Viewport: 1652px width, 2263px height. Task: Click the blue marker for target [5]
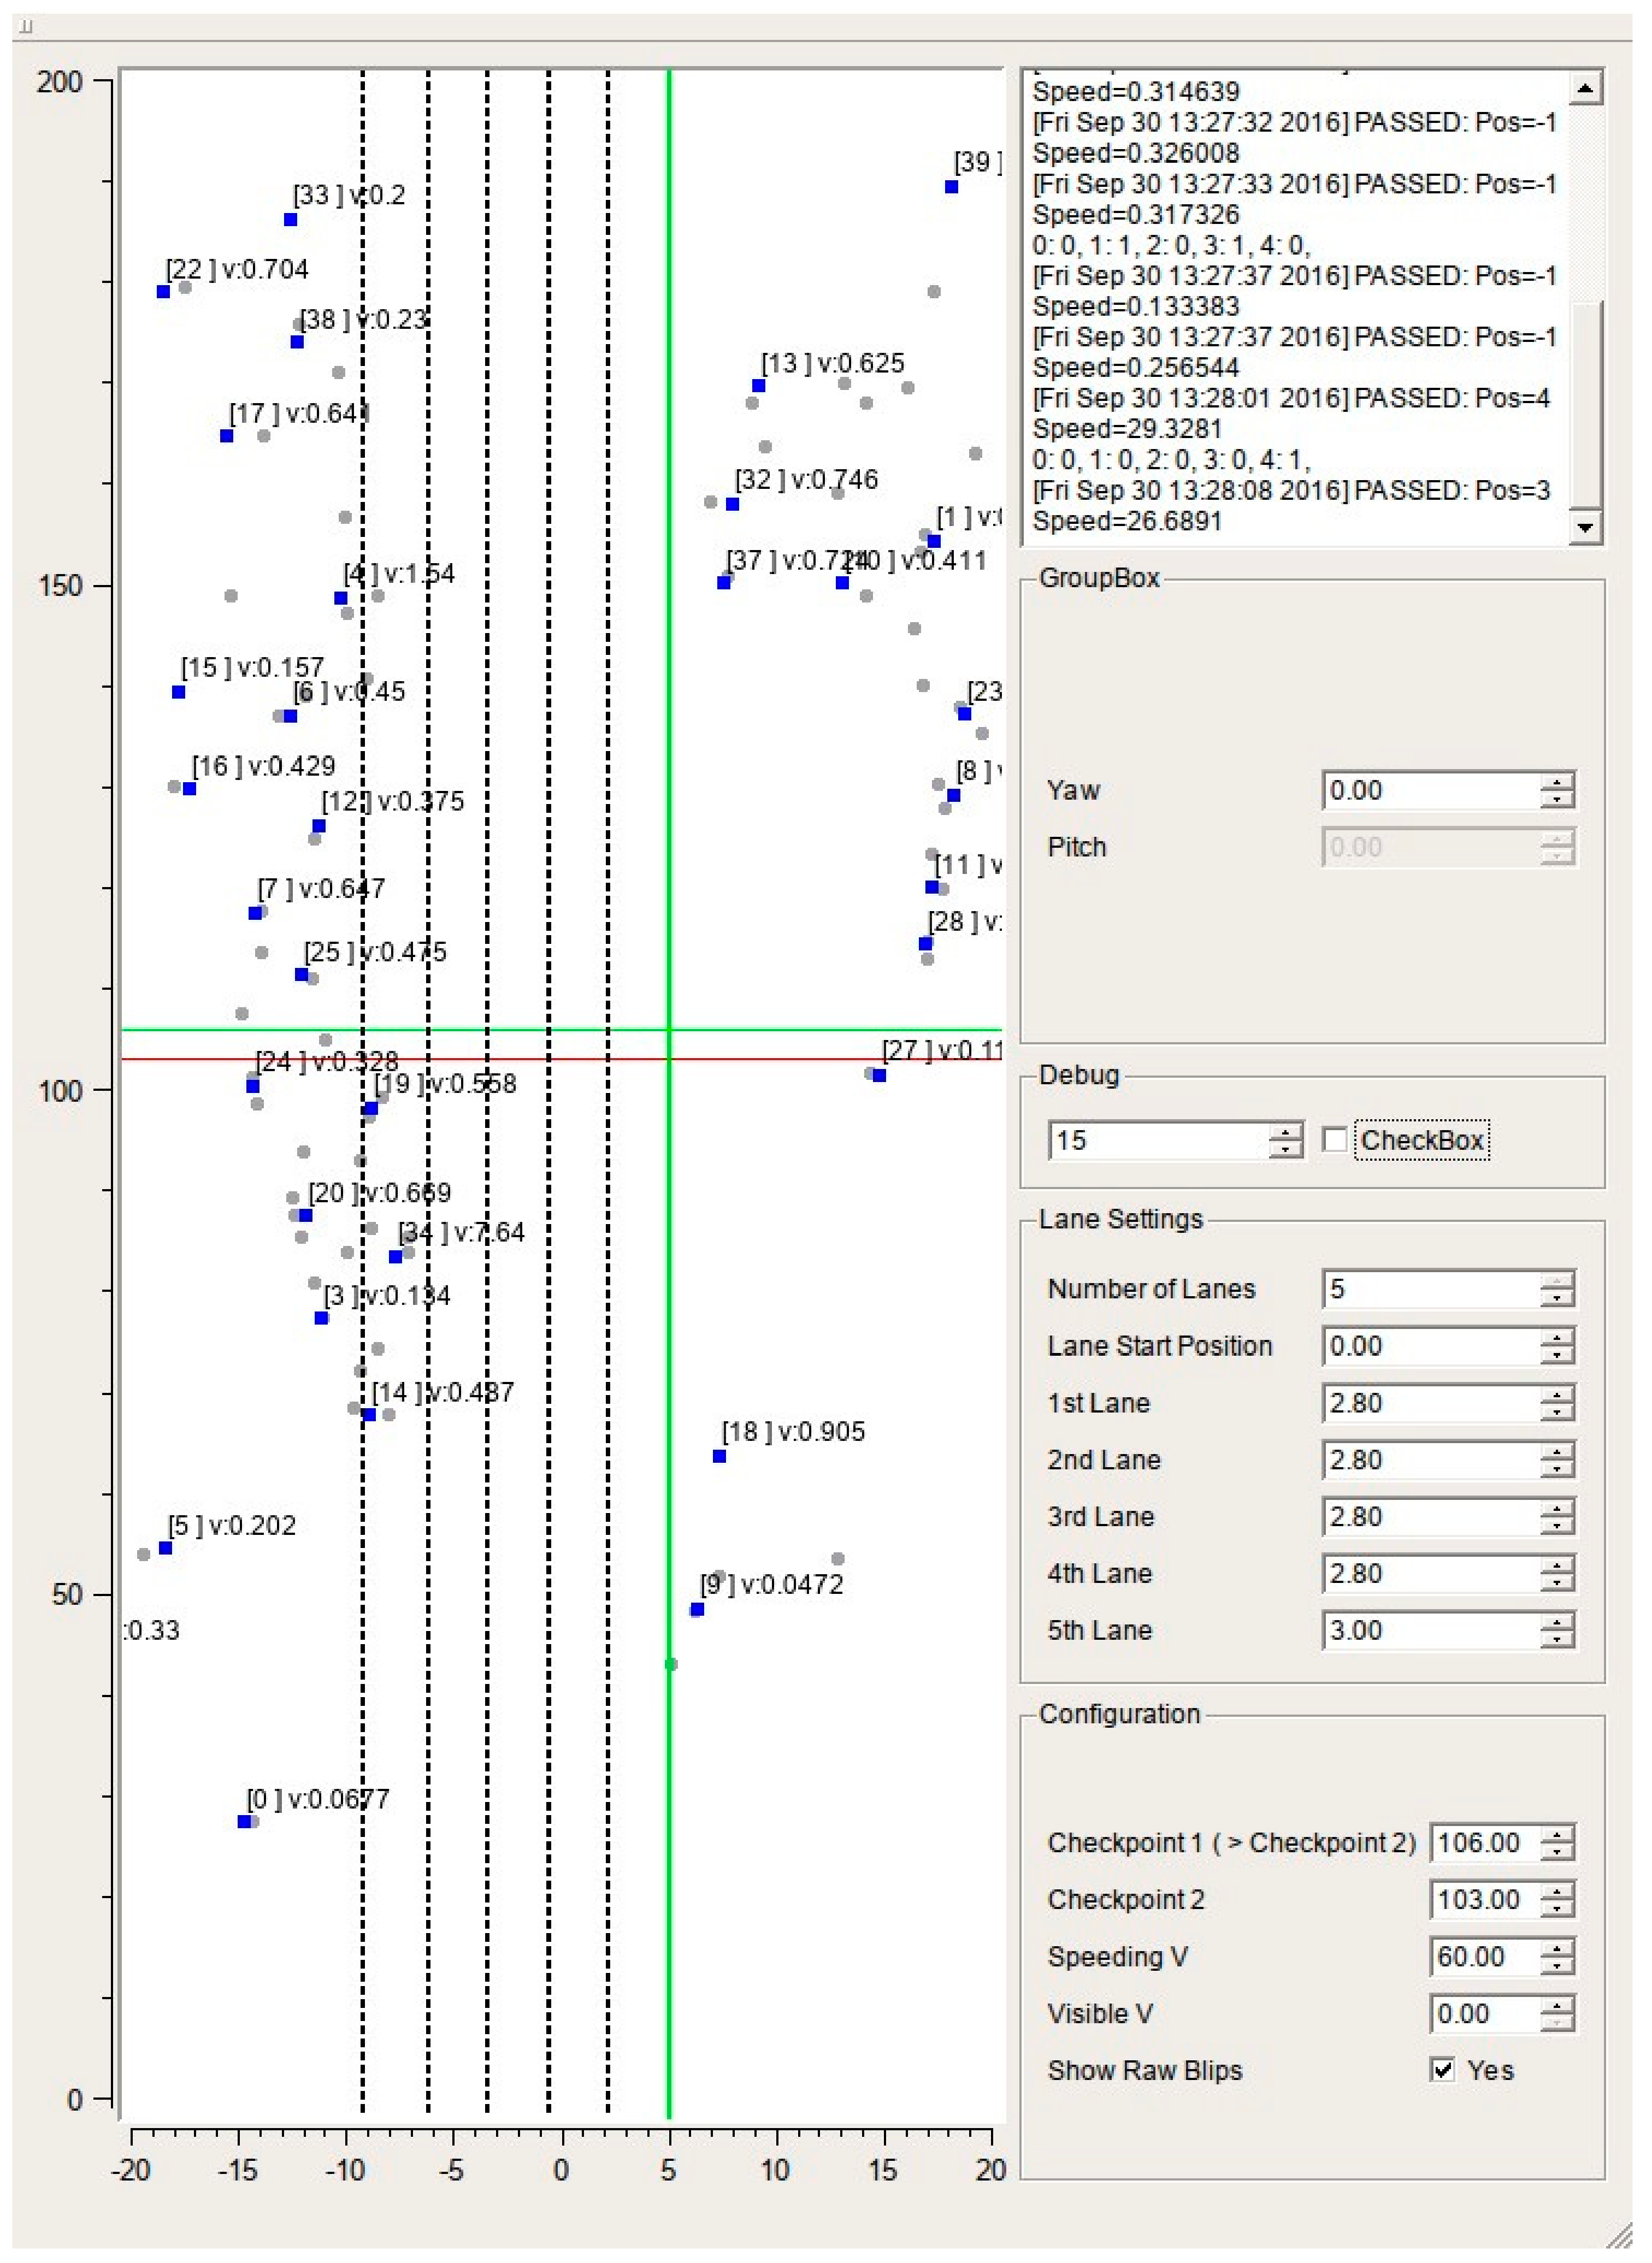point(166,1548)
